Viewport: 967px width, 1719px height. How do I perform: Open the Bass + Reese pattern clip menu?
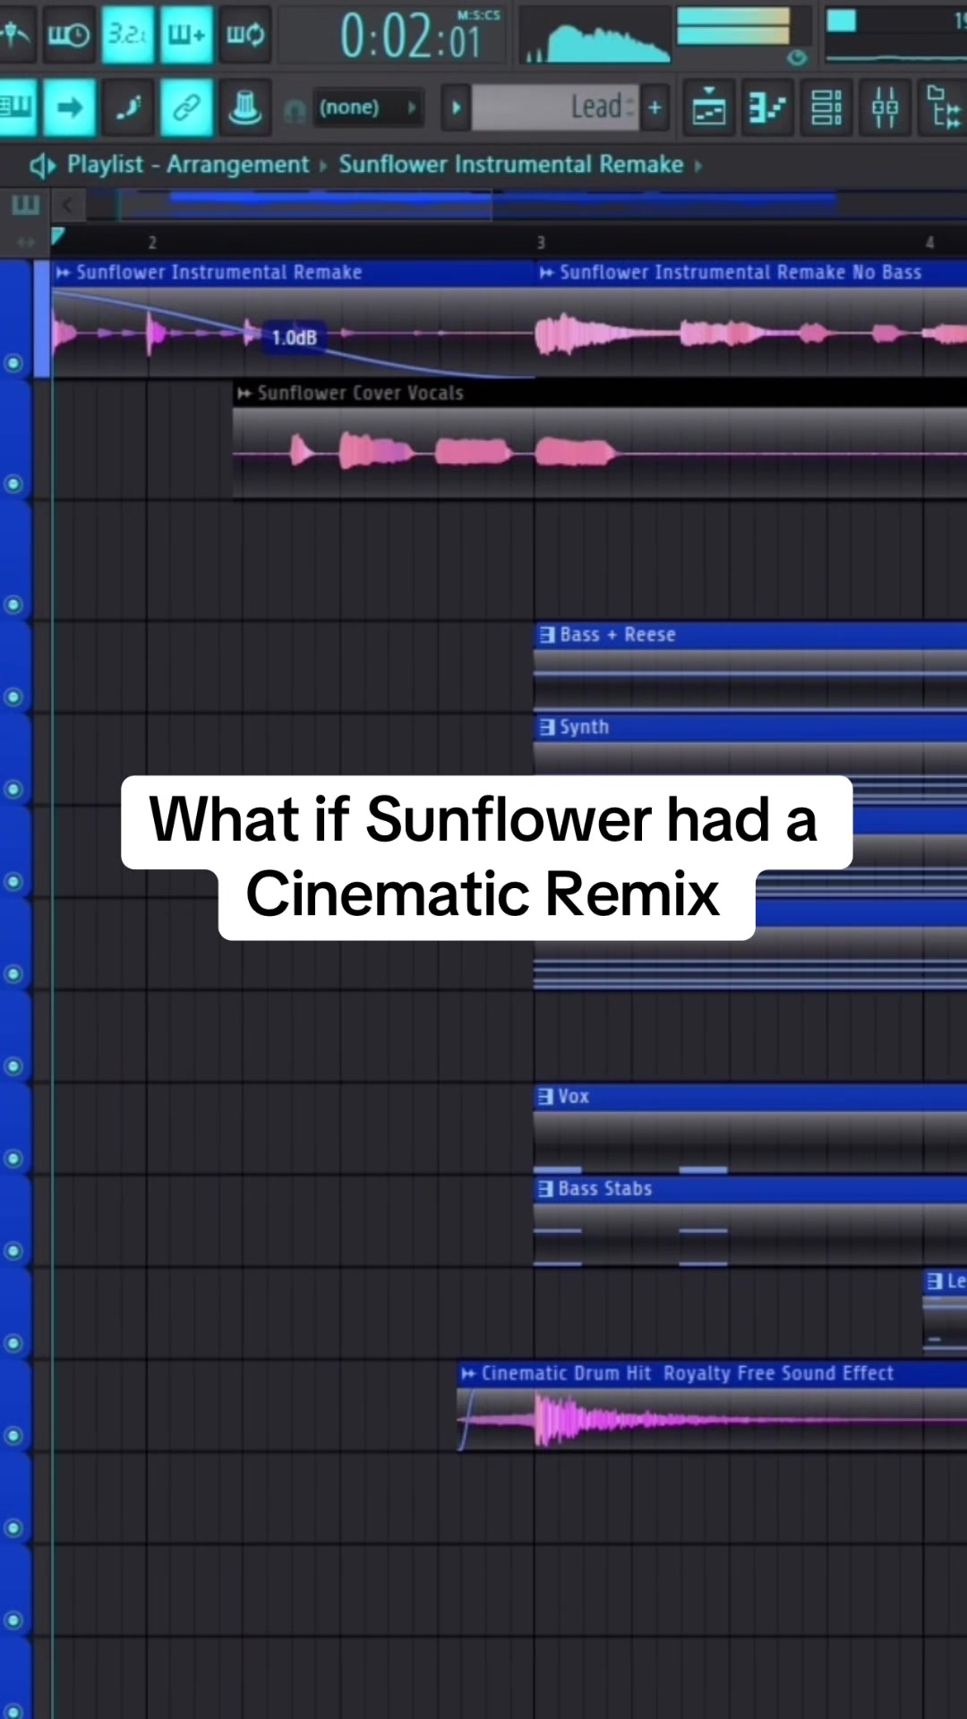tap(546, 635)
